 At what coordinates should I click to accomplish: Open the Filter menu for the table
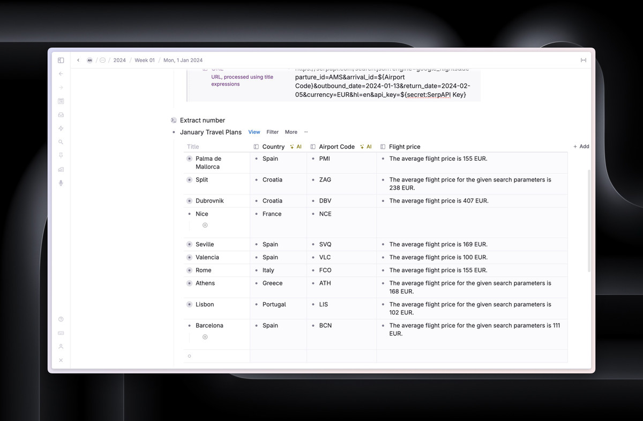pos(272,132)
